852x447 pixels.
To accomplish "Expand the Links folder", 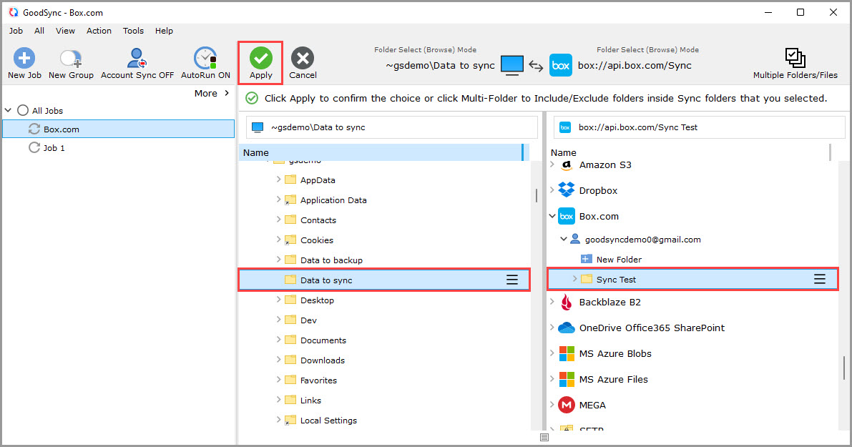I will point(279,400).
